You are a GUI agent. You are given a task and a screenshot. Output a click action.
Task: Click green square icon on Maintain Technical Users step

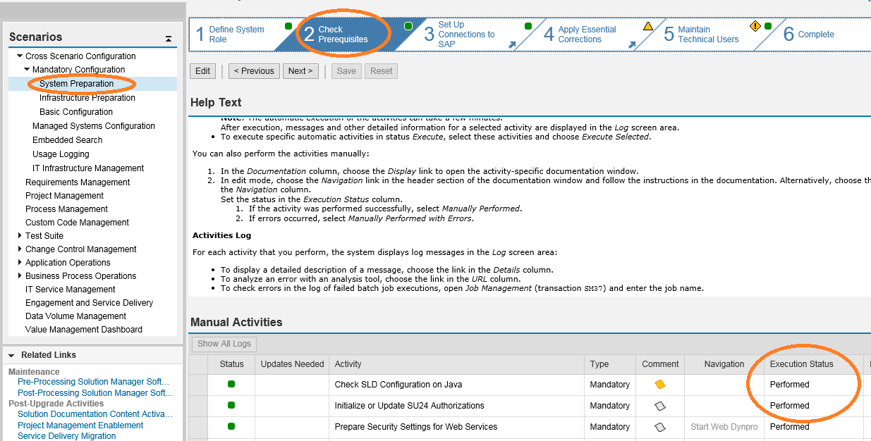click(767, 26)
